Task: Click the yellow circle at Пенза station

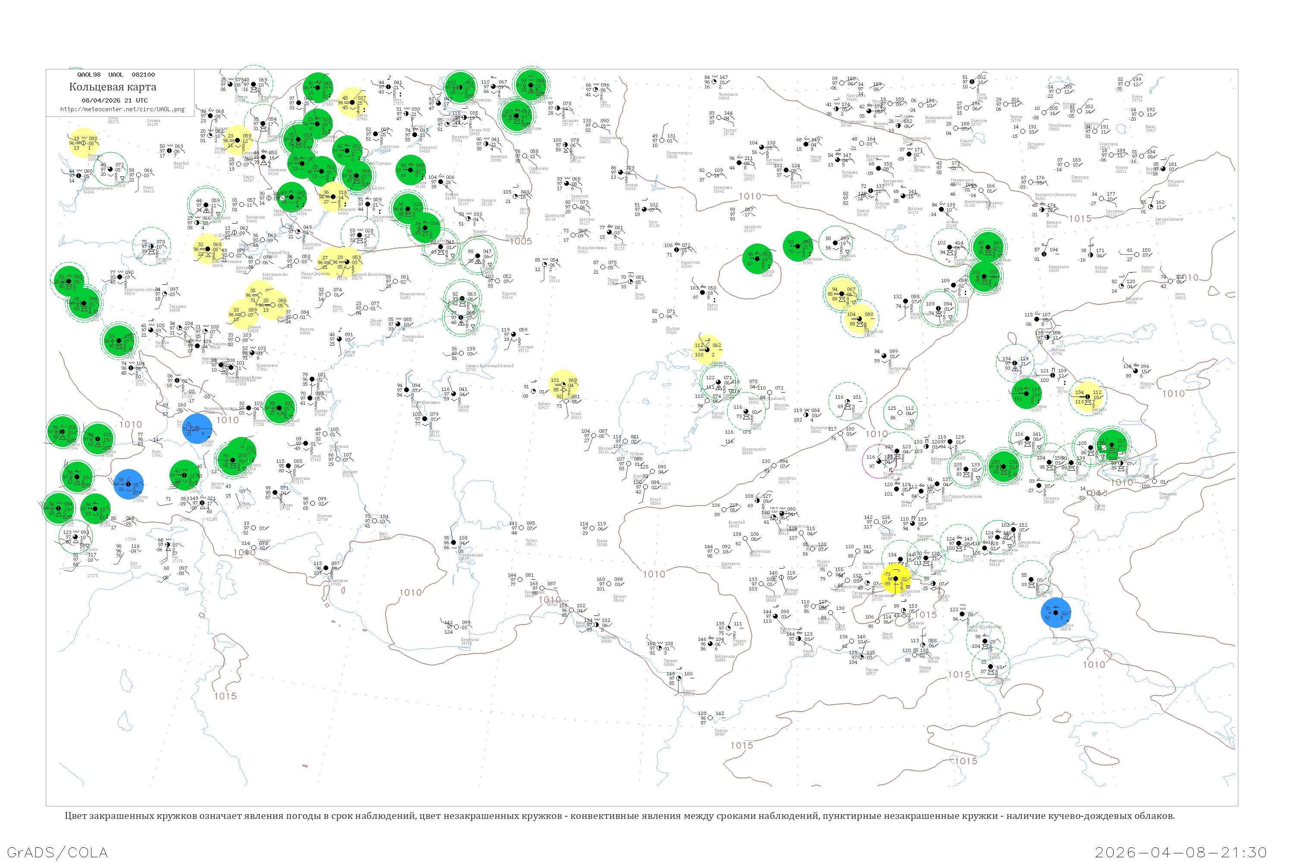Action: (352, 103)
